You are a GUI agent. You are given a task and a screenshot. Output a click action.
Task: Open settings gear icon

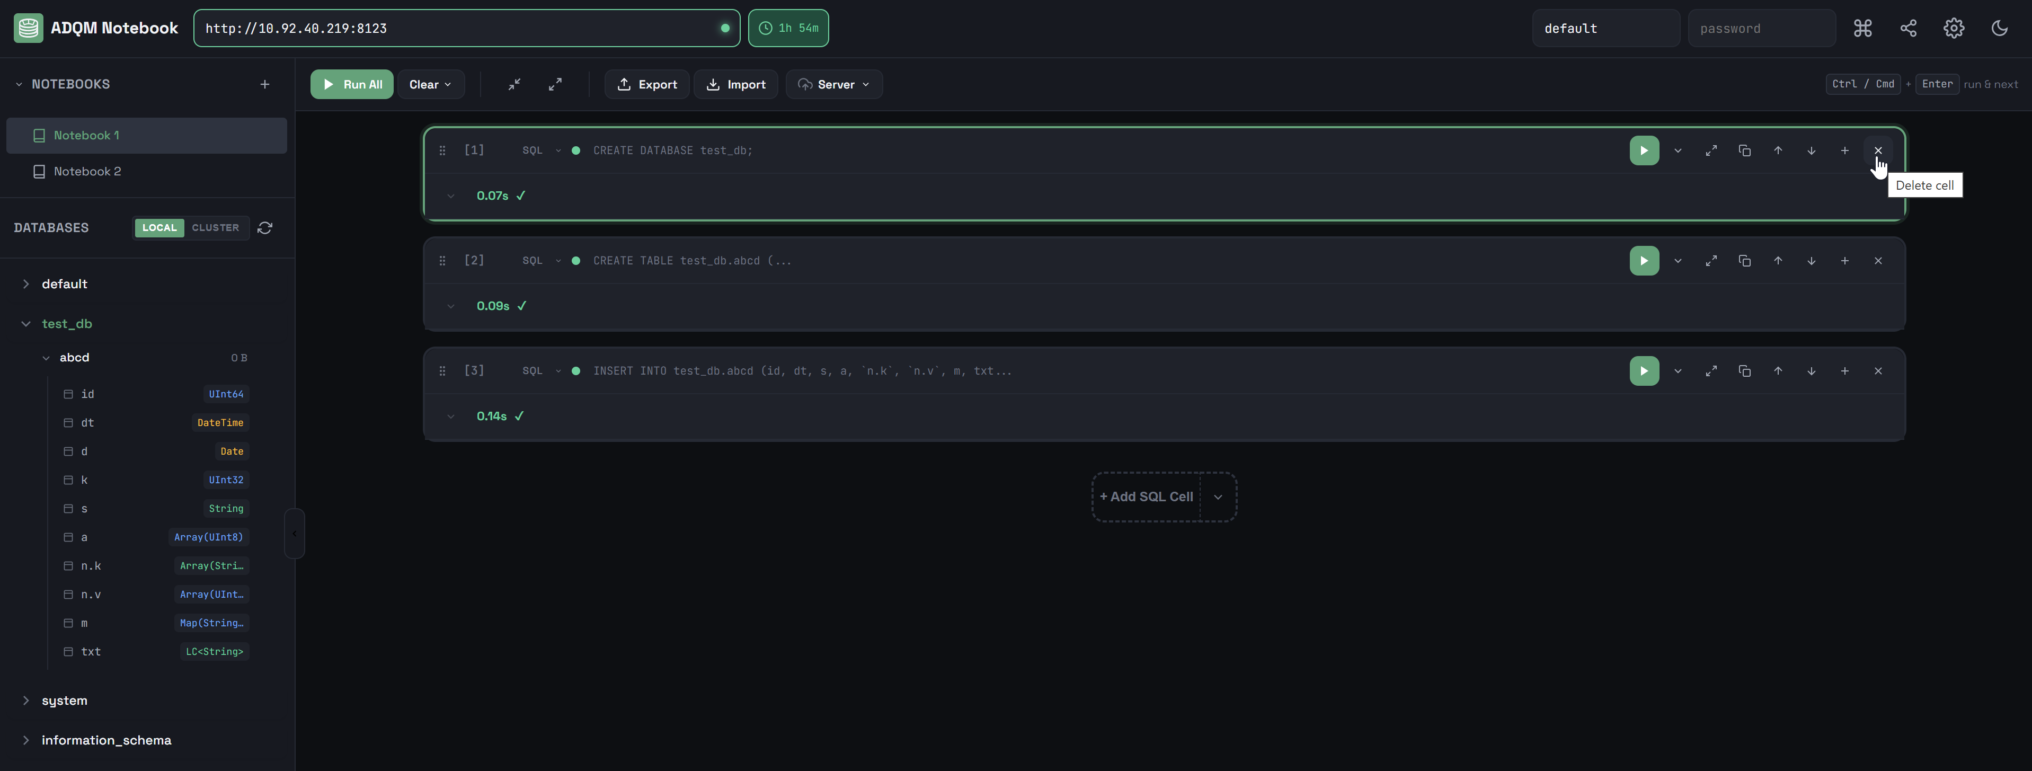tap(1953, 29)
